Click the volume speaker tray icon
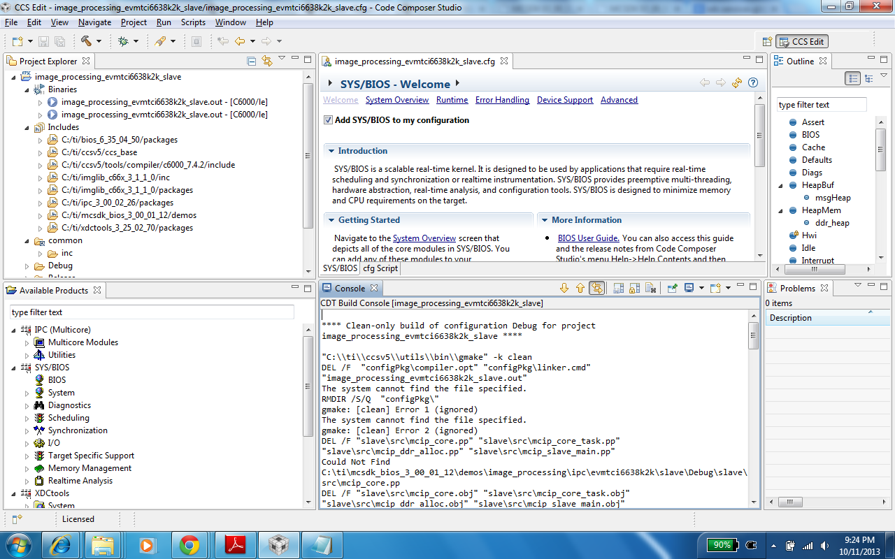The image size is (895, 559). pyautogui.click(x=825, y=545)
